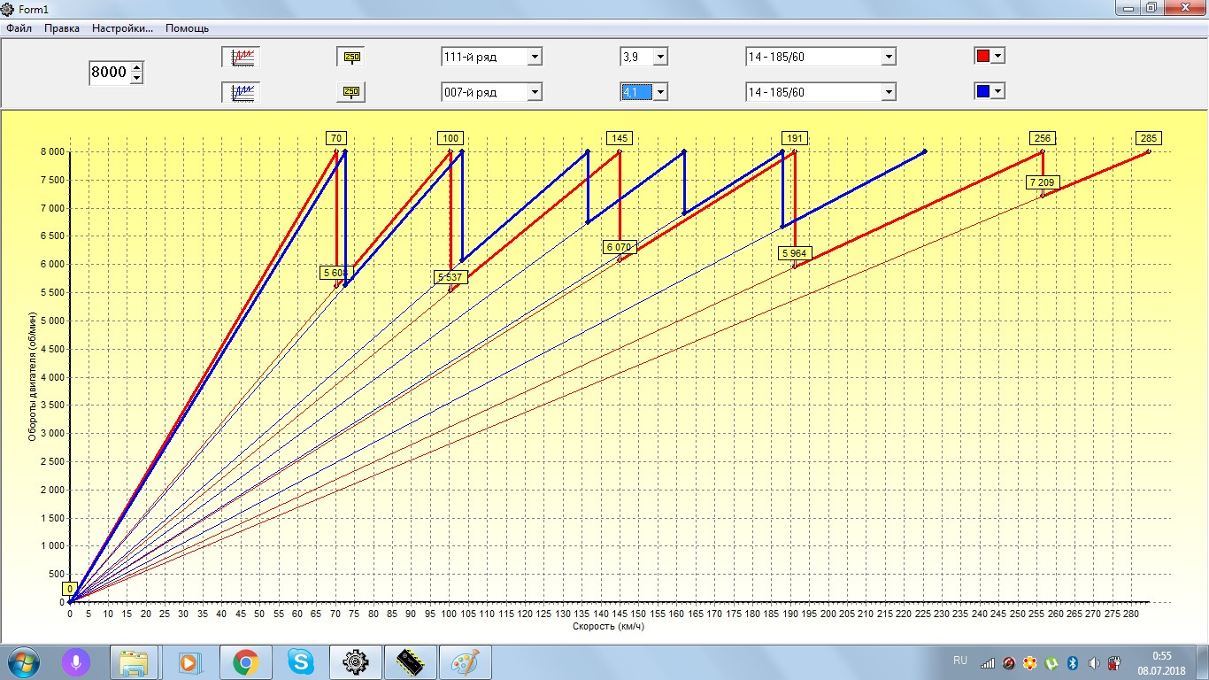Click the 7 209 RPM drop label
This screenshot has height=680, width=1209.
coord(1043,182)
